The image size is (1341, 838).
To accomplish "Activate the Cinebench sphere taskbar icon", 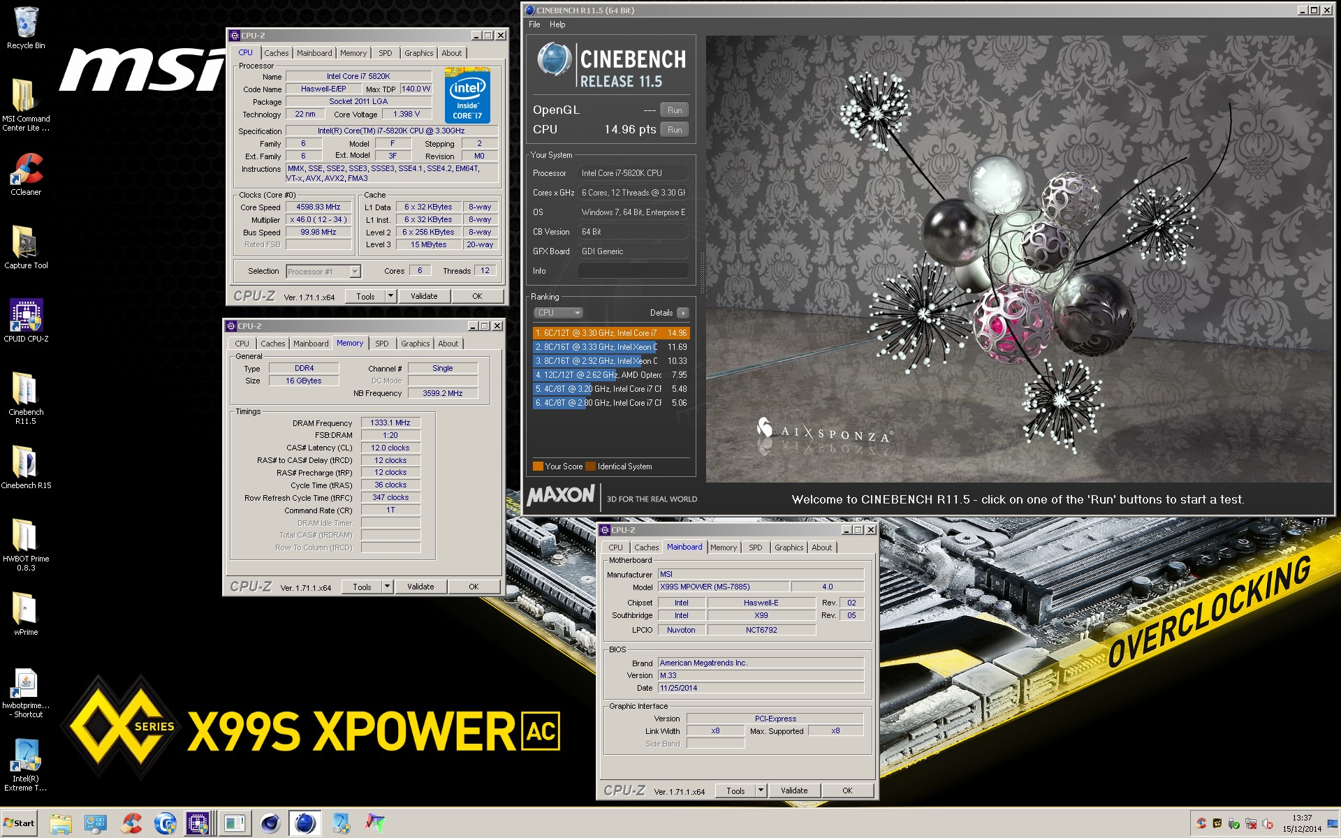I will 305,824.
